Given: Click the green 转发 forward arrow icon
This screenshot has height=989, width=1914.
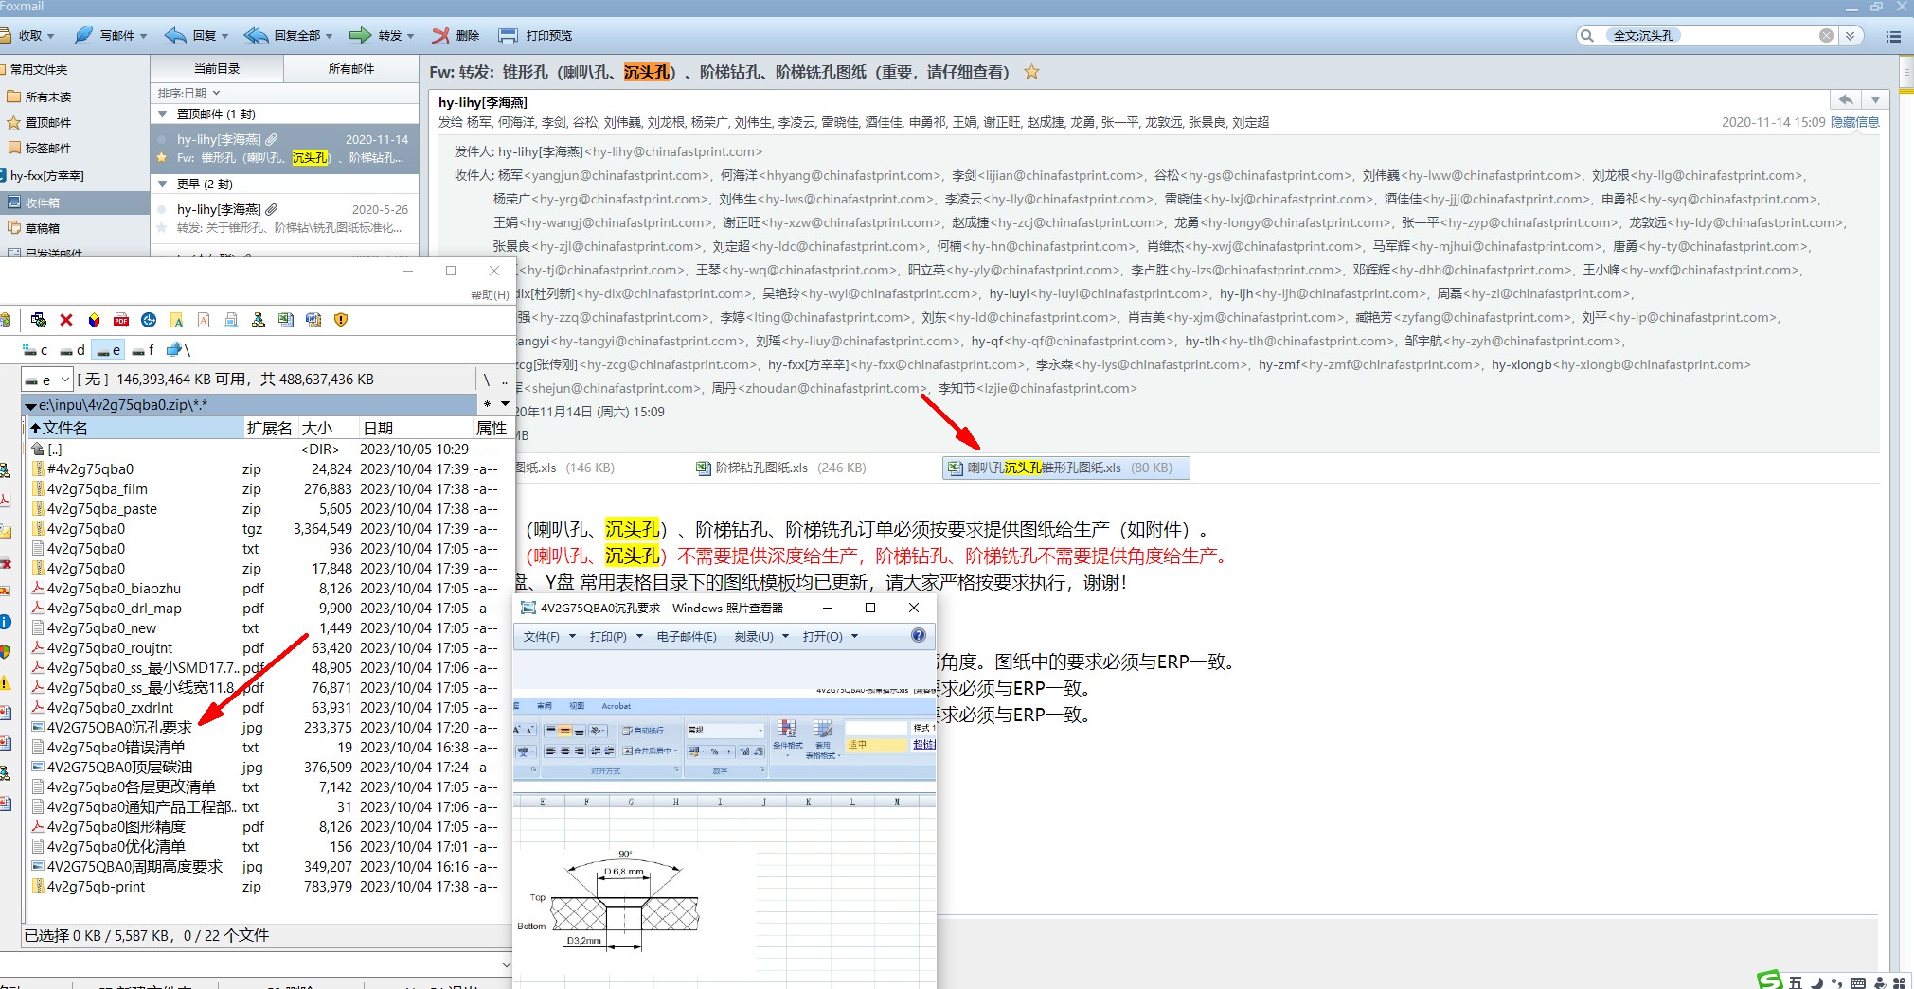Looking at the screenshot, I should (x=360, y=36).
